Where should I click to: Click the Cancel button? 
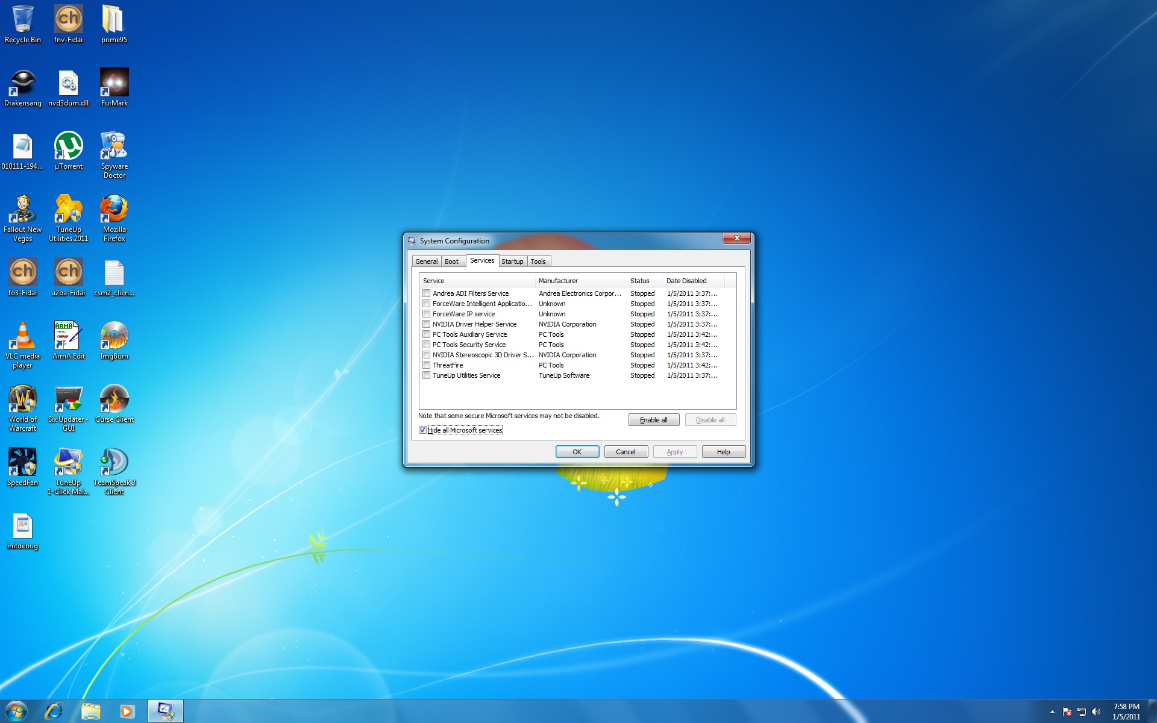pos(626,452)
